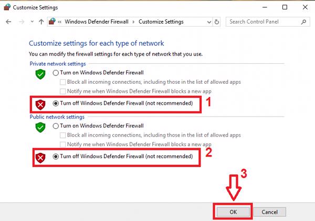The height and width of the screenshot is (221, 315).
Task: Toggle Block all incoming connections under Private settings
Action: [x=63, y=82]
